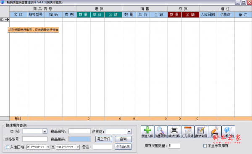Click the 数据备份 floppy disk icon

[x=201, y=132]
